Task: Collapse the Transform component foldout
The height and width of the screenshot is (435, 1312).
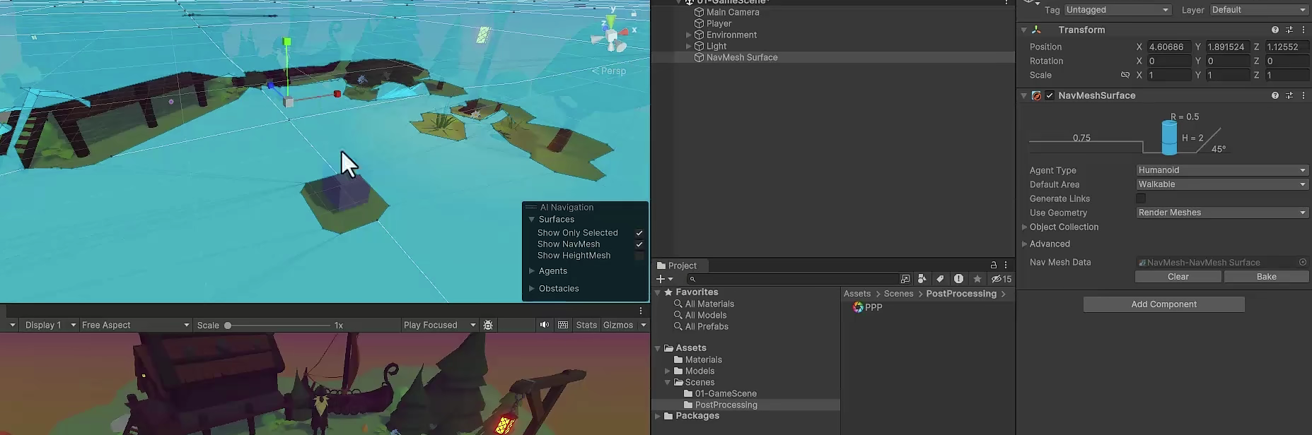Action: click(x=1023, y=30)
